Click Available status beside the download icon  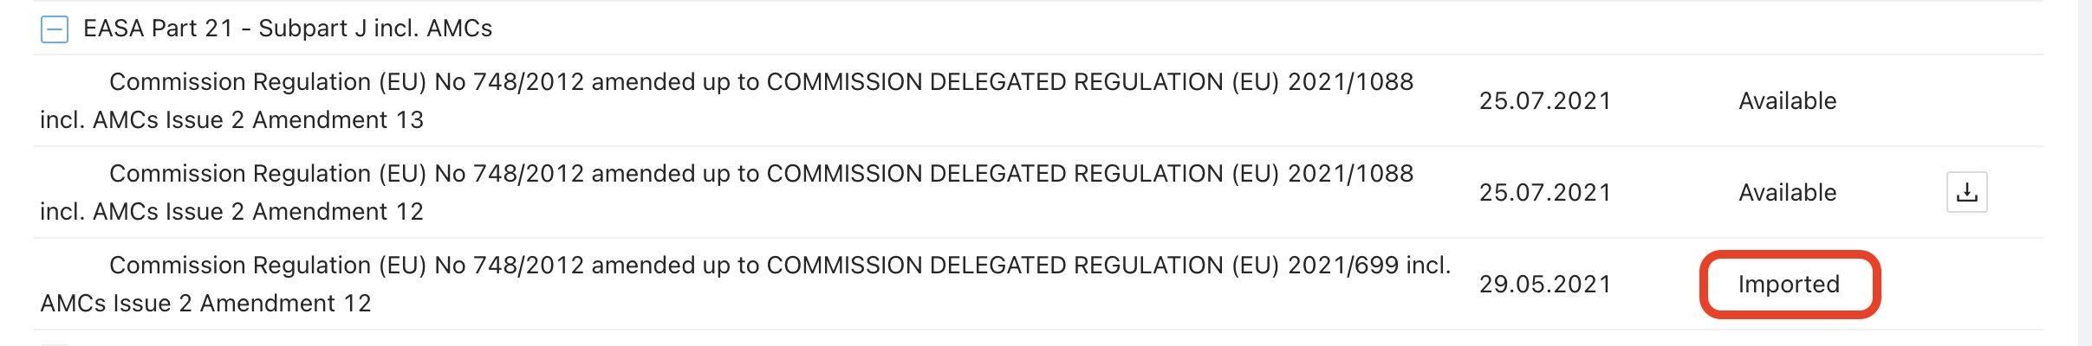1788,192
